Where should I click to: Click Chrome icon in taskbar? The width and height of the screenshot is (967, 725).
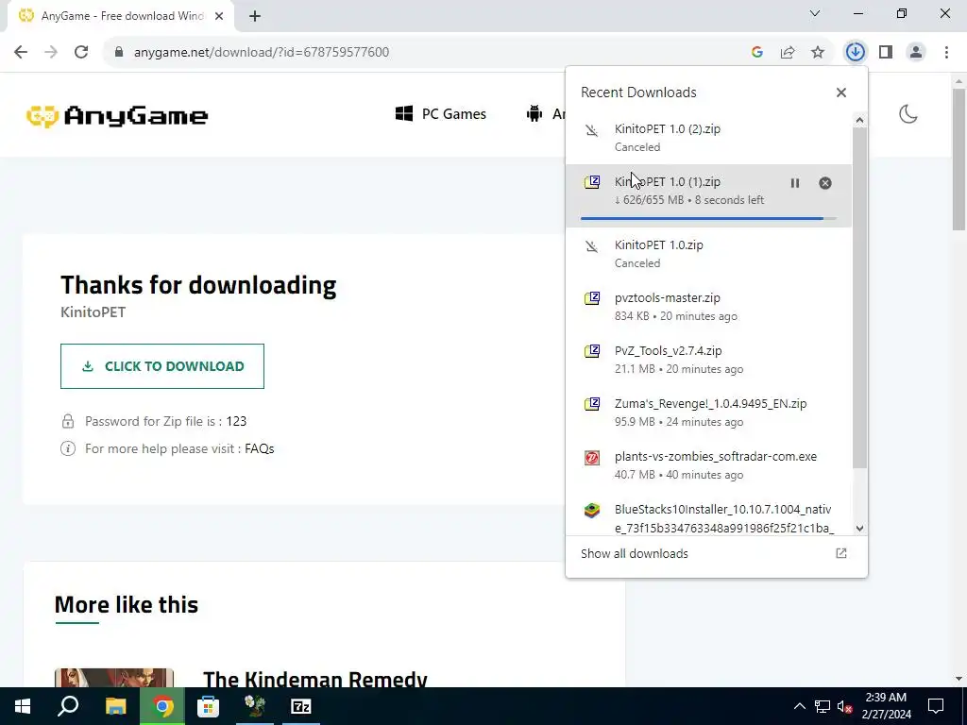[162, 706]
